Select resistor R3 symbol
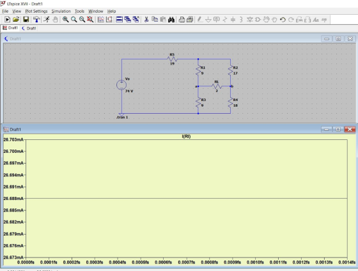 [198, 103]
